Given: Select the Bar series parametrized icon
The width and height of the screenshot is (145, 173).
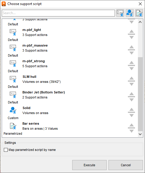Looking at the screenshot, I should click(x=13, y=126).
